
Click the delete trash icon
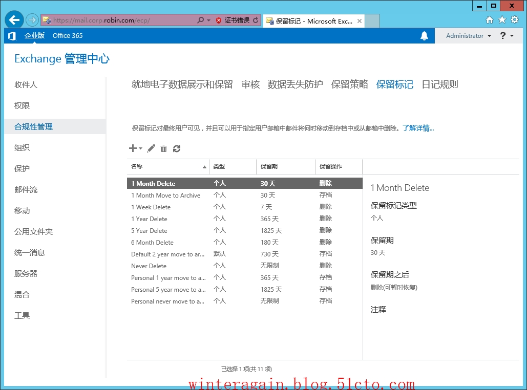(164, 148)
